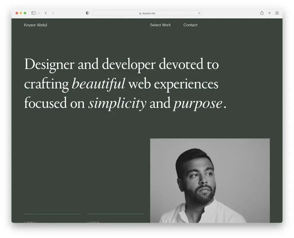Click the italic word simplicity in headline
The height and width of the screenshot is (238, 294).
(x=117, y=103)
